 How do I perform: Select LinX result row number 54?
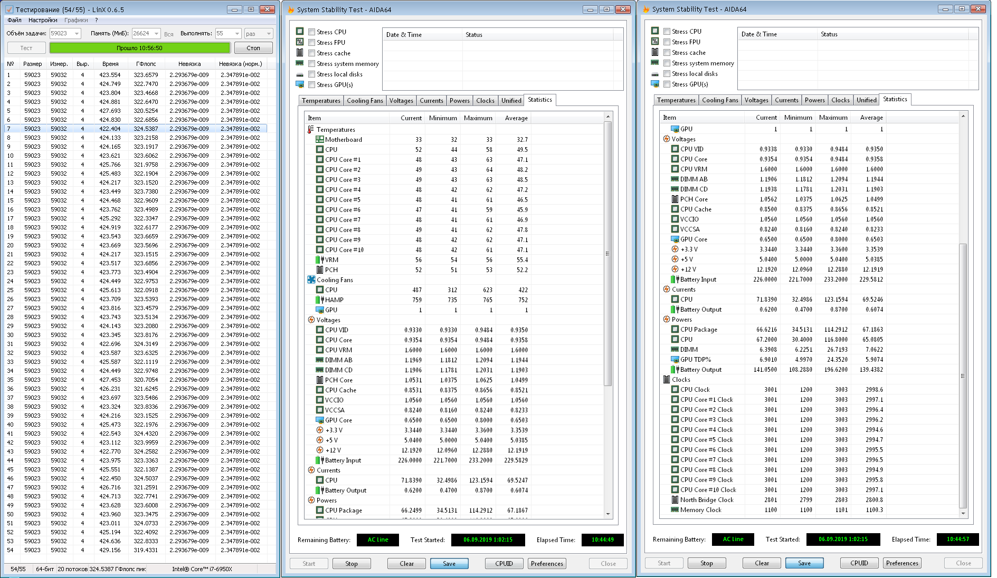pyautogui.click(x=136, y=550)
